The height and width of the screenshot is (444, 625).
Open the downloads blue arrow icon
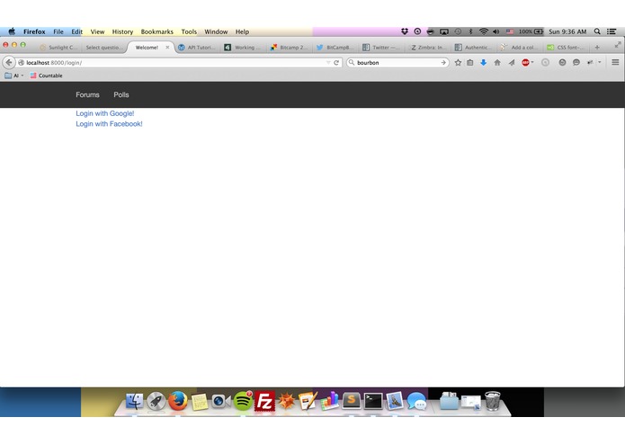484,63
